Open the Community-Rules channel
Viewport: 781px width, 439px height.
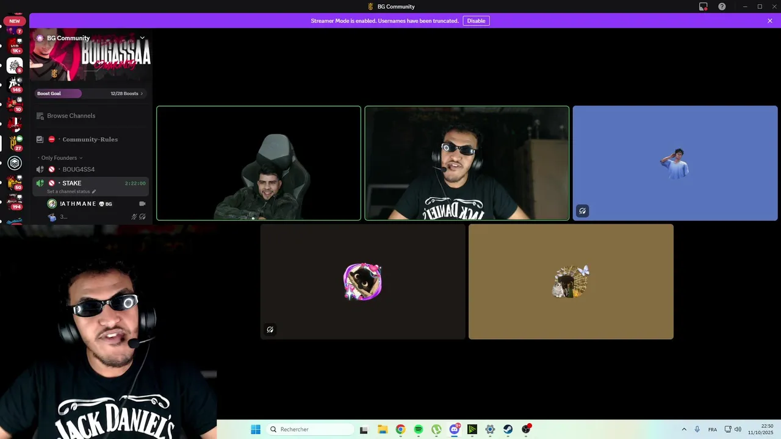coord(91,139)
